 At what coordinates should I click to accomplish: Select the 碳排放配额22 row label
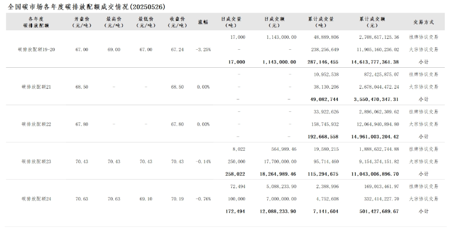(36, 124)
